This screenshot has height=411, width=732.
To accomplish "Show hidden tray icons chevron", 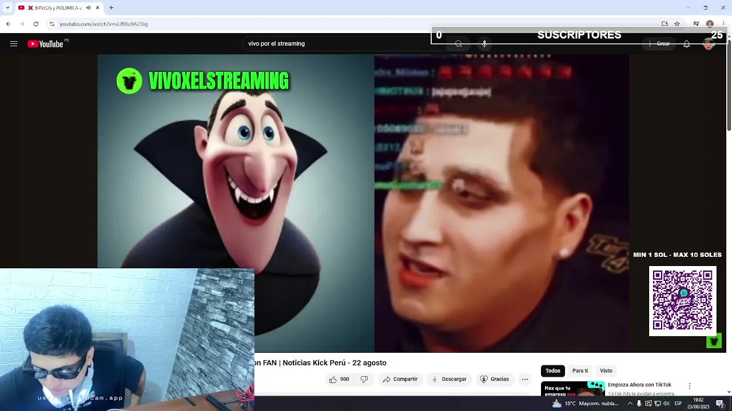I will point(630,403).
